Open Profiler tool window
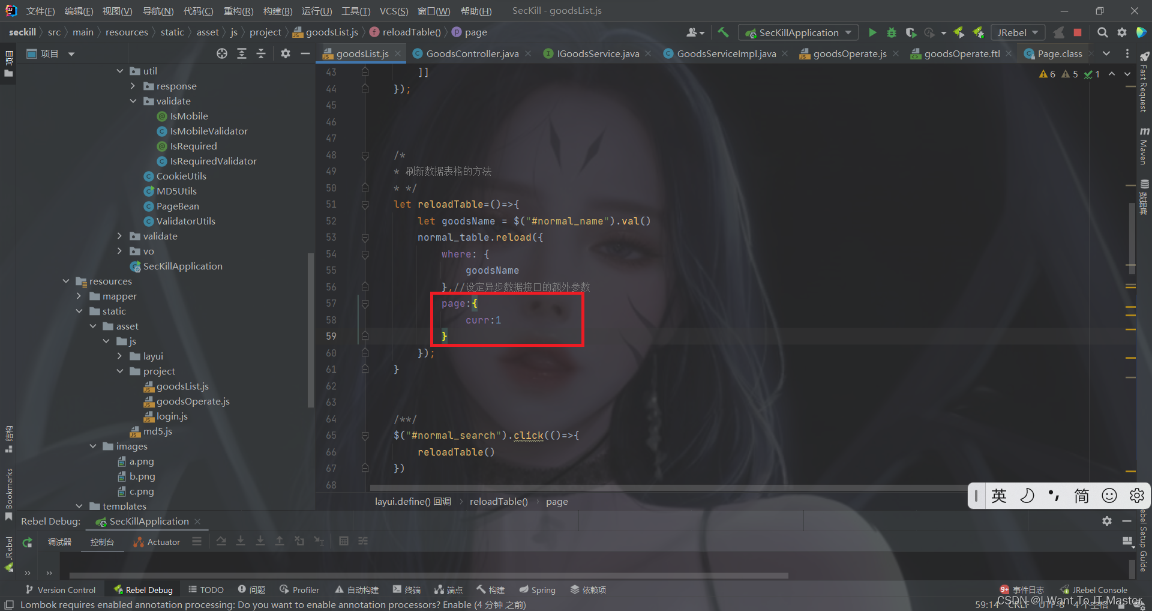The height and width of the screenshot is (611, 1152). (x=299, y=590)
